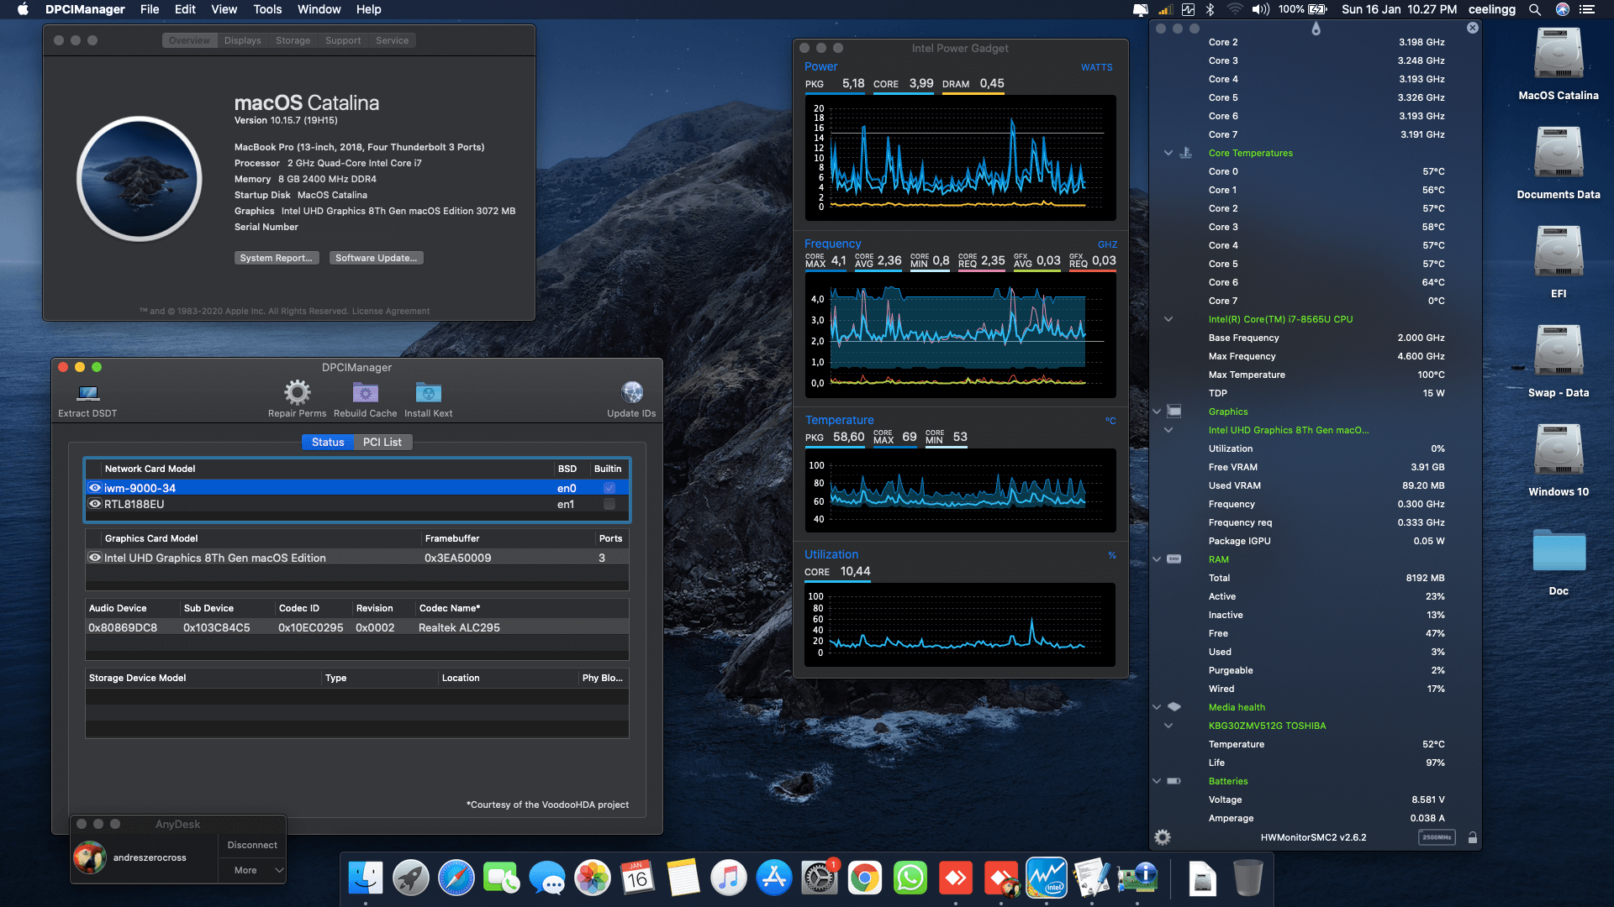Open Safari from the Dock

point(456,878)
